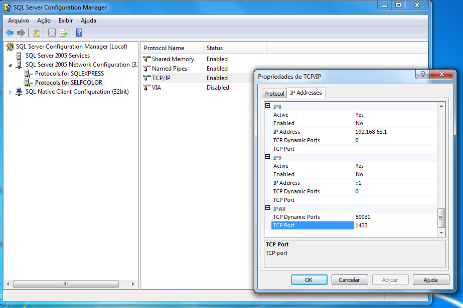Click the tree pane horizontal scrollbar thumb
Screen dimensions: 463x308
[66, 284]
